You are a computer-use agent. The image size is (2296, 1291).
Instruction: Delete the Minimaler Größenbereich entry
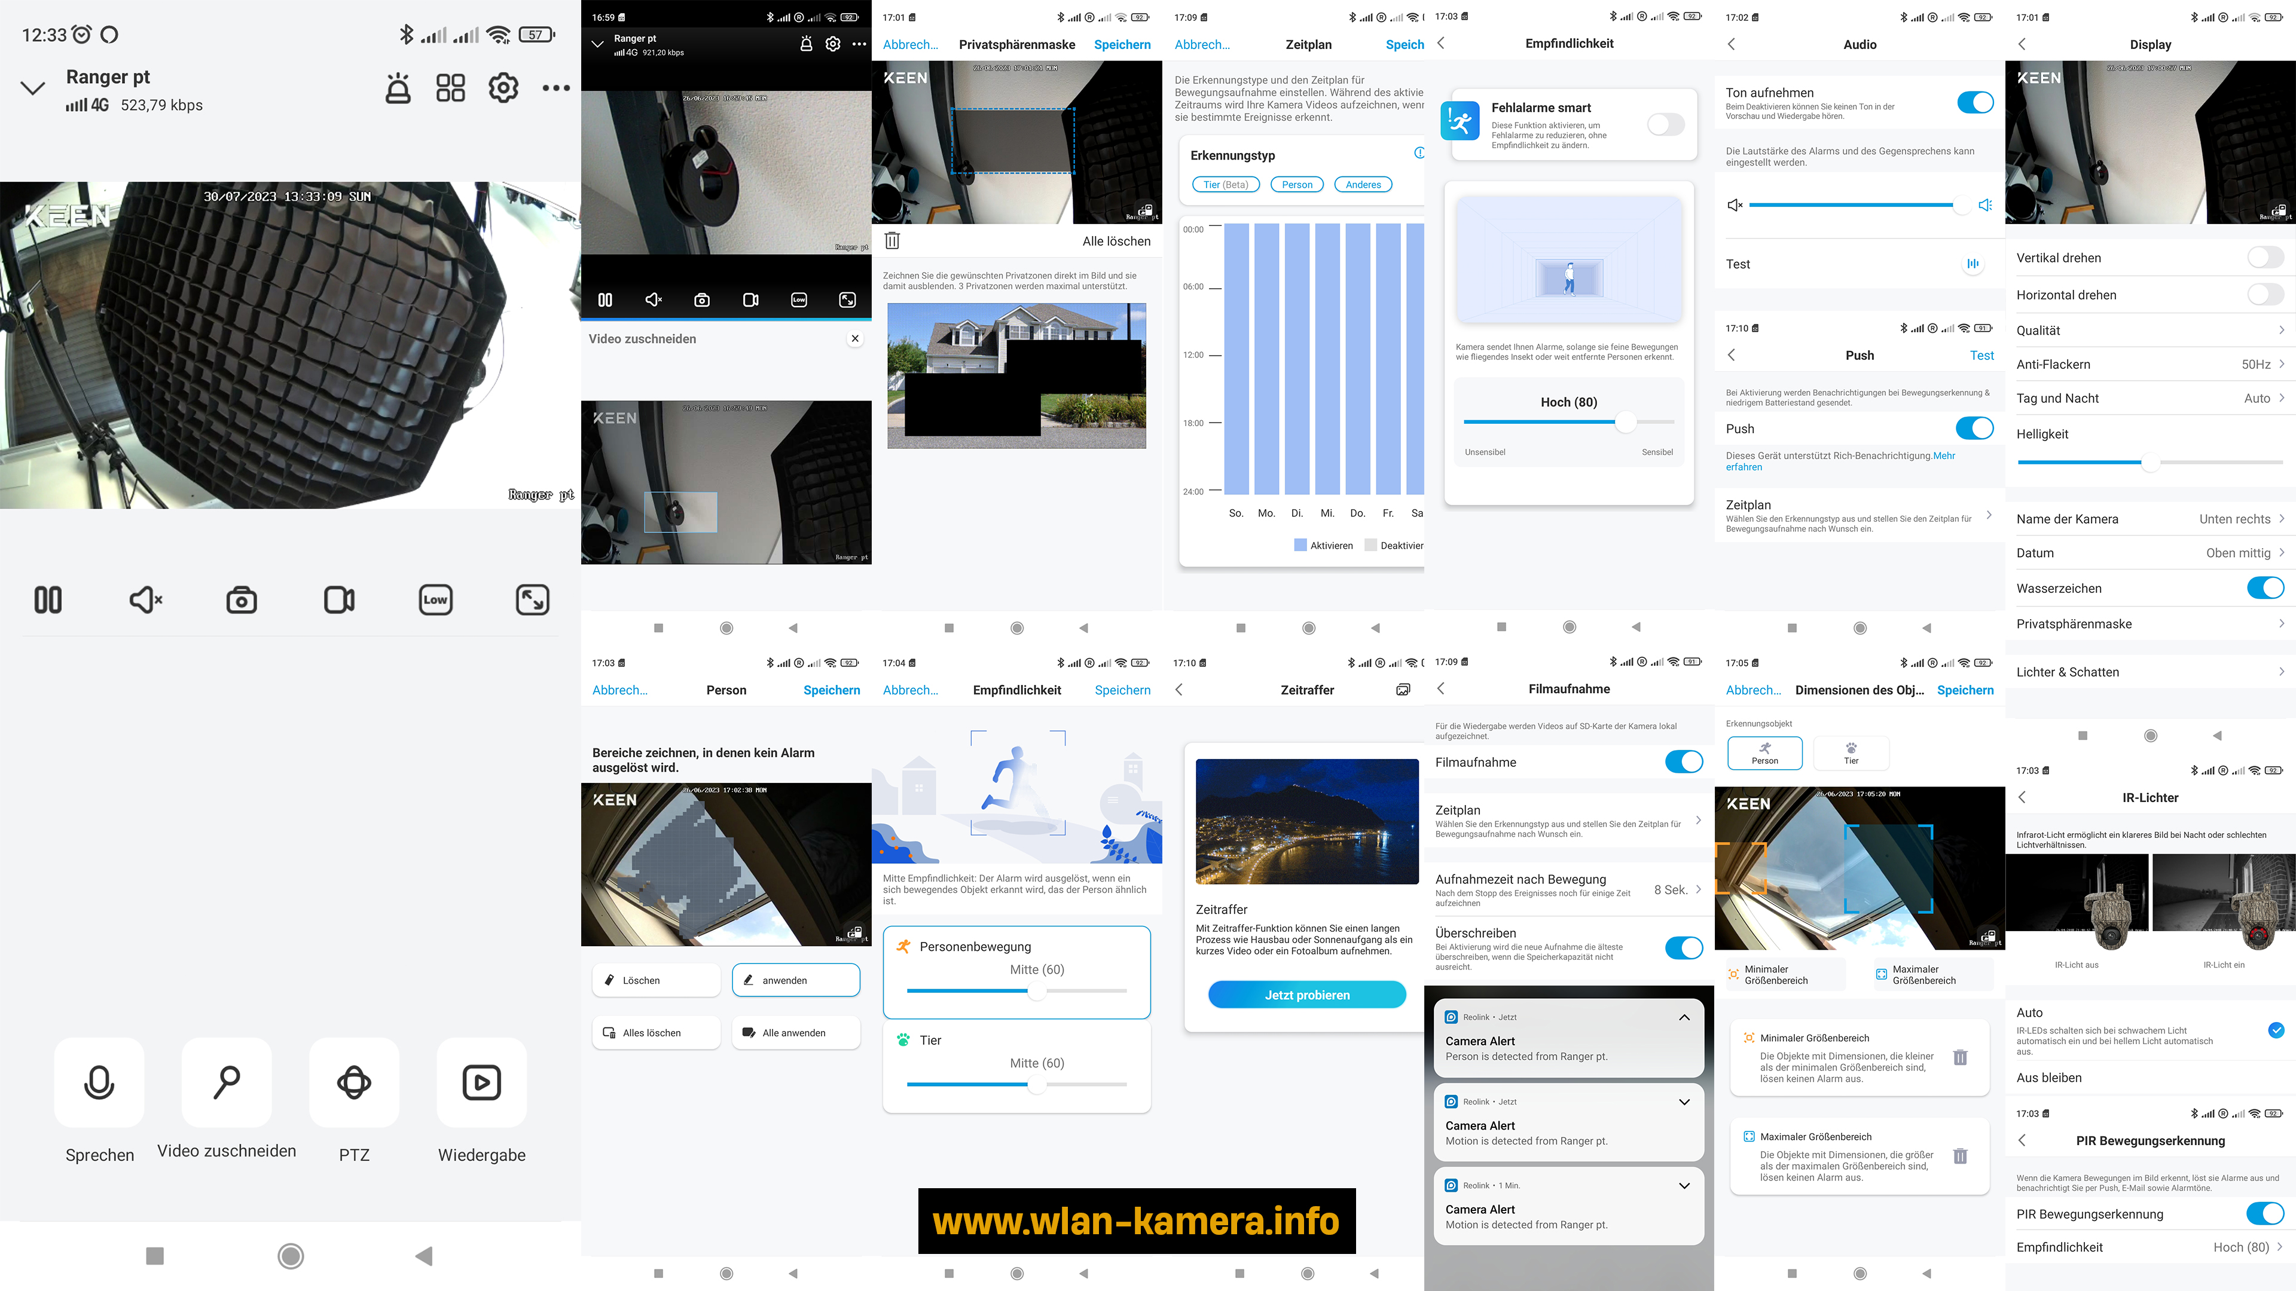pos(1960,1057)
